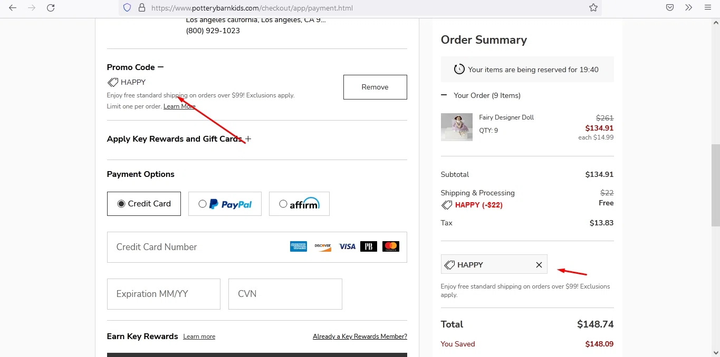
Task: Click the Shipping & Processing label
Action: coord(478,193)
